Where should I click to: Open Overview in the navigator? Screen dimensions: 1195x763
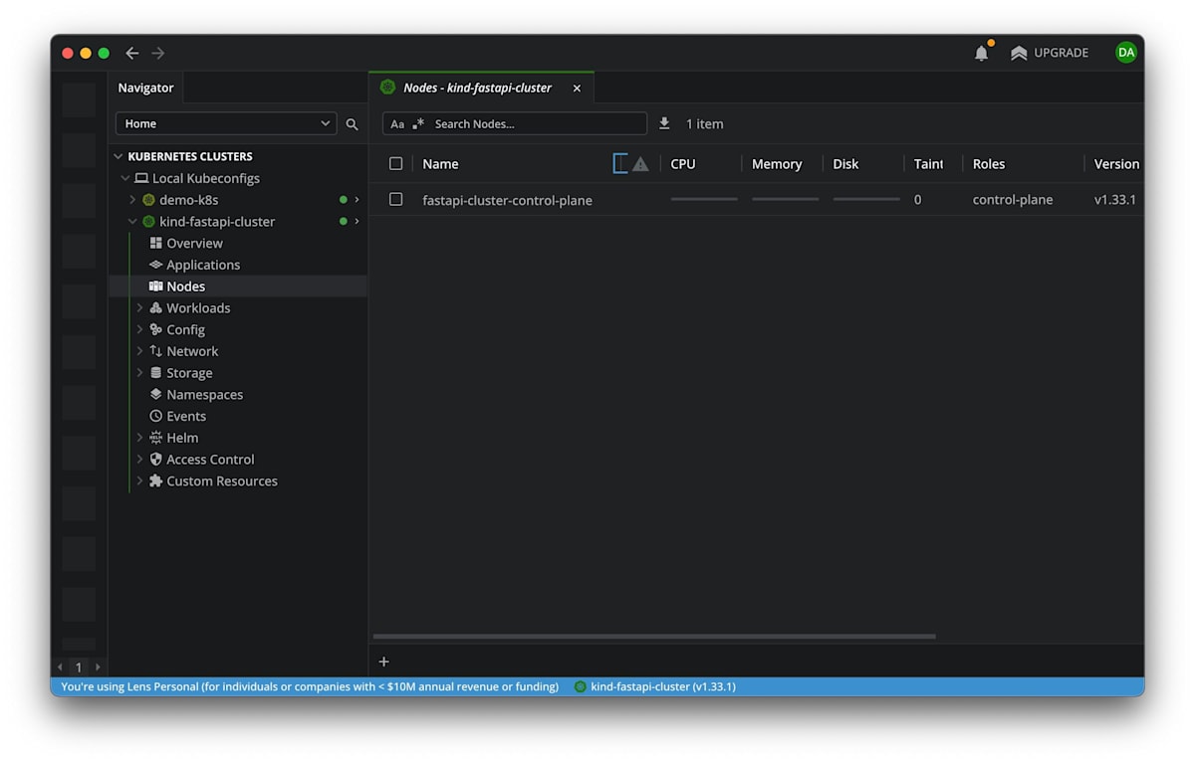point(194,243)
